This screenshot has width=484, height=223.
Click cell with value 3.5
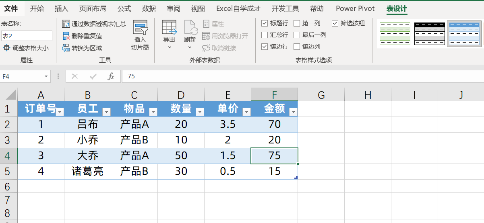[228, 125]
